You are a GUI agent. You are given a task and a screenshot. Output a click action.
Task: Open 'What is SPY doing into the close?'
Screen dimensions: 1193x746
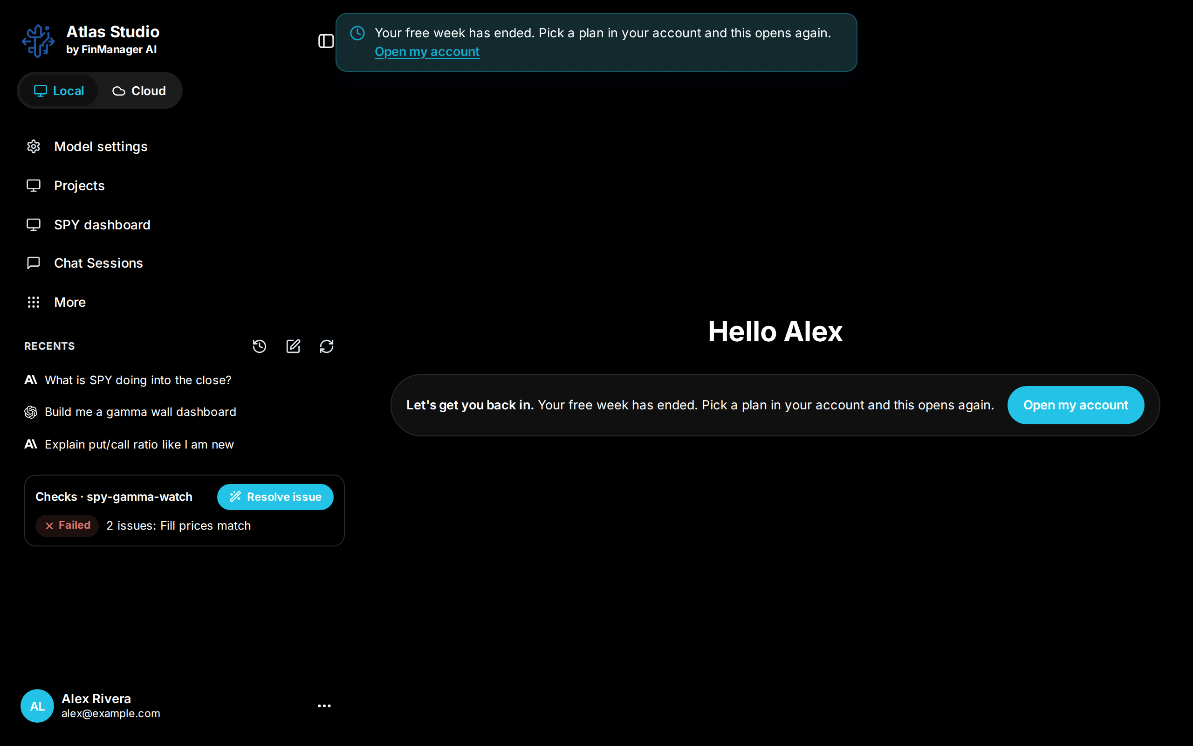click(x=138, y=380)
